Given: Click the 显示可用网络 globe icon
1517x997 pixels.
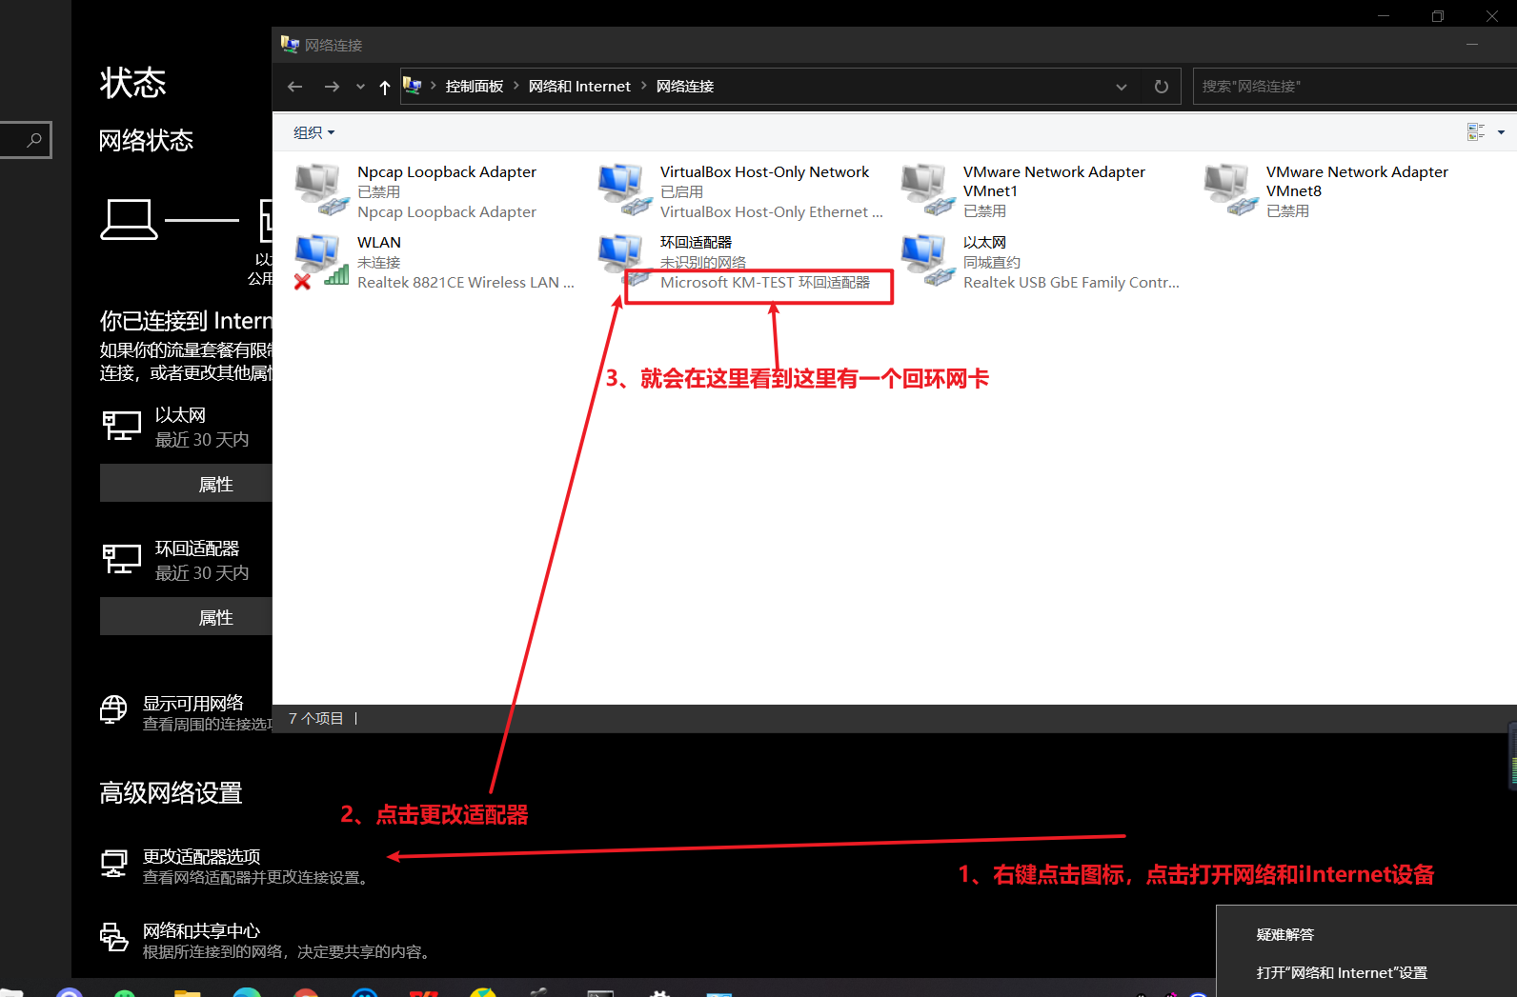Looking at the screenshot, I should (113, 709).
